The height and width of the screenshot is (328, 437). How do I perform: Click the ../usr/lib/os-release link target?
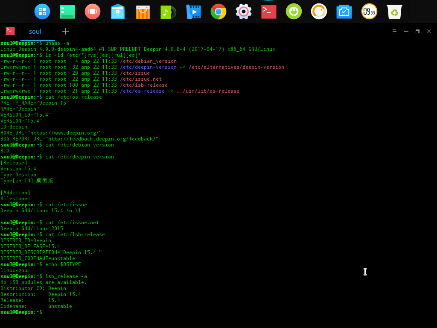(208, 91)
